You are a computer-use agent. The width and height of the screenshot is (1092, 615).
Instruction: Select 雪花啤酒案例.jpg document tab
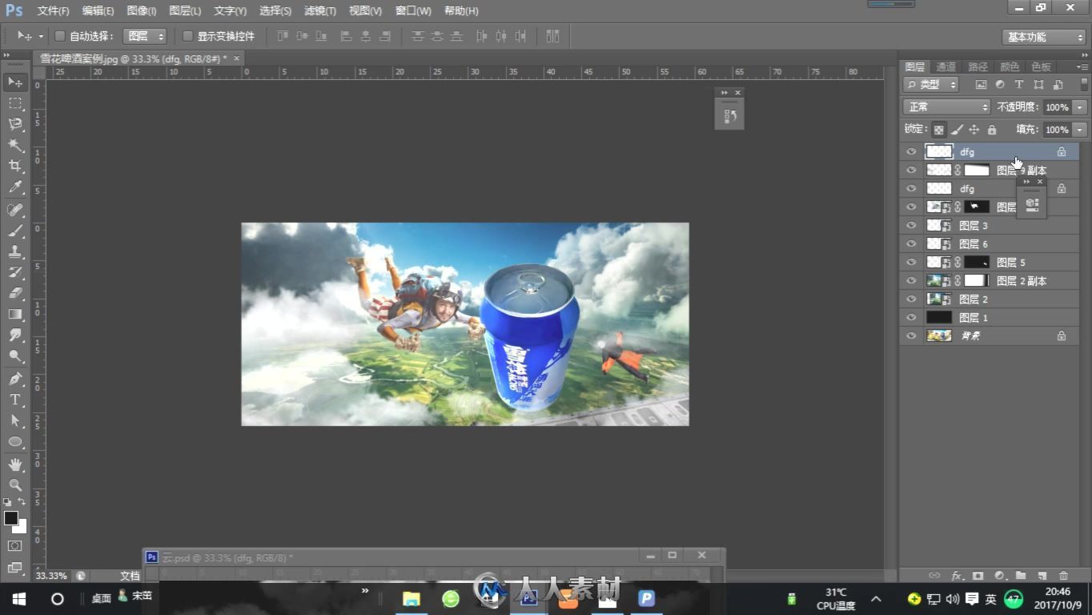[x=133, y=58]
